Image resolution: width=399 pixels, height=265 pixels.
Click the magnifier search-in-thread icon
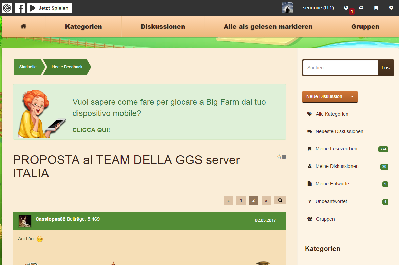tap(280, 200)
